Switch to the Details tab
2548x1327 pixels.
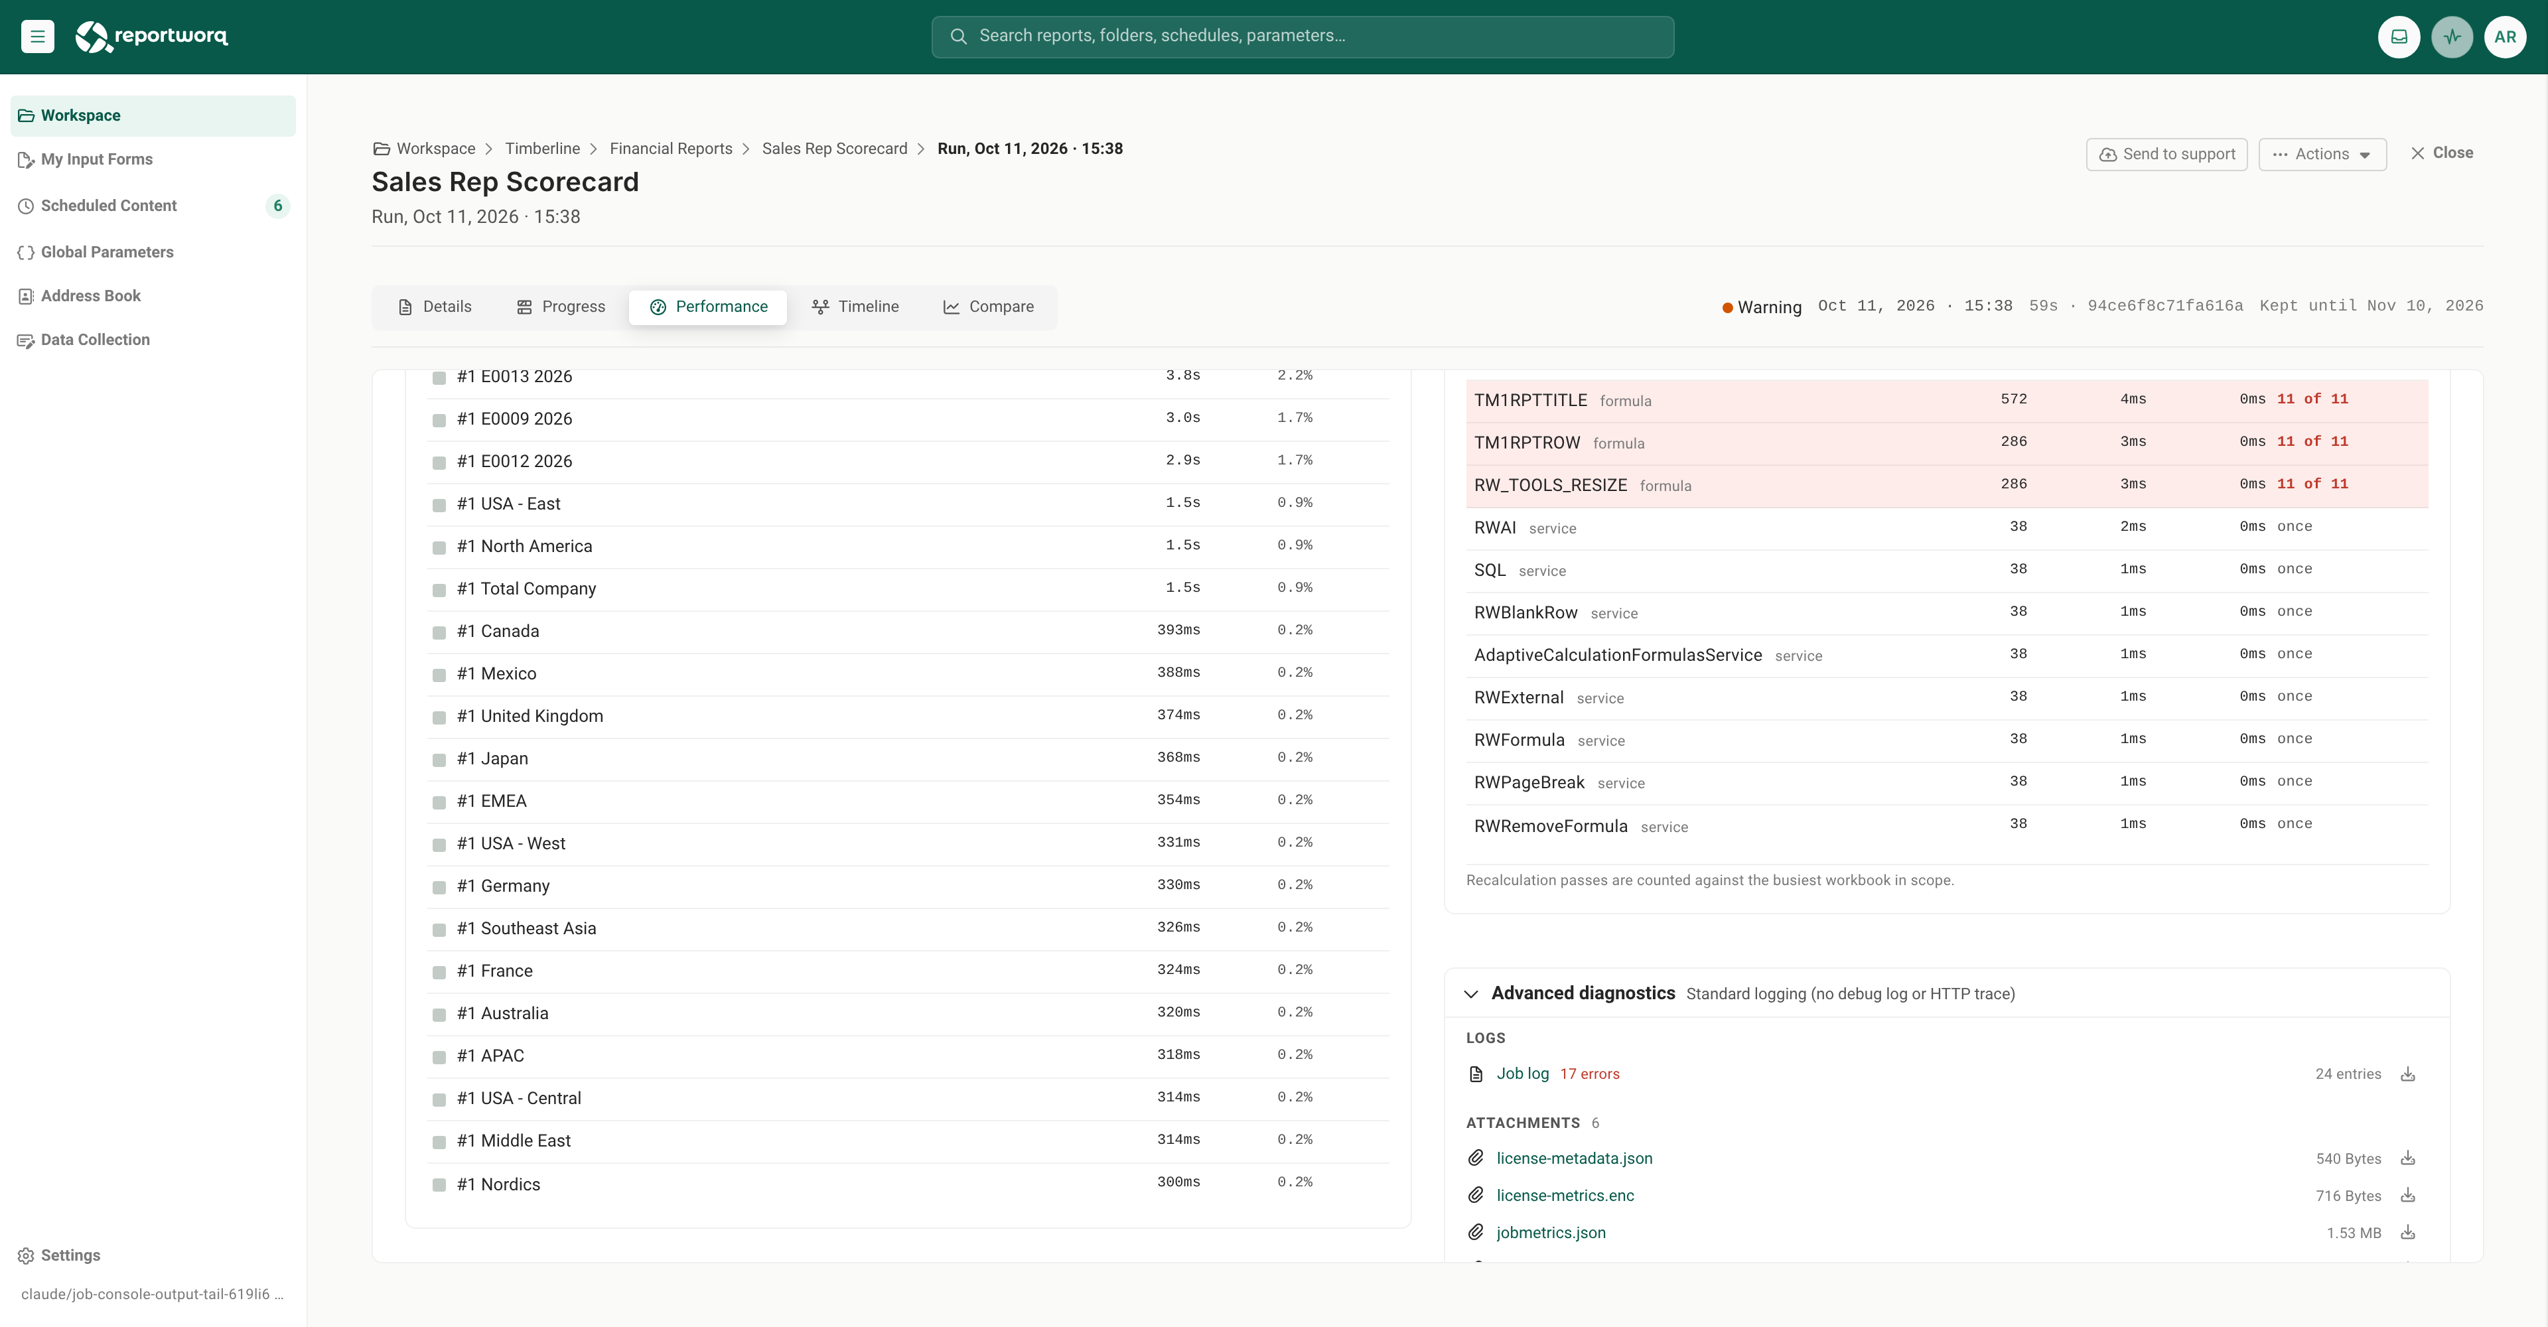click(x=435, y=307)
